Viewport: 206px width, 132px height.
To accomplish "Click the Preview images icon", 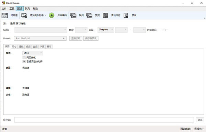I will pos(89,15).
